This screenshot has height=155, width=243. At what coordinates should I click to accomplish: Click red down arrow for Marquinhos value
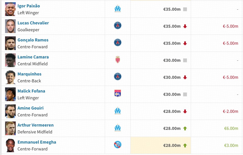tap(185, 77)
